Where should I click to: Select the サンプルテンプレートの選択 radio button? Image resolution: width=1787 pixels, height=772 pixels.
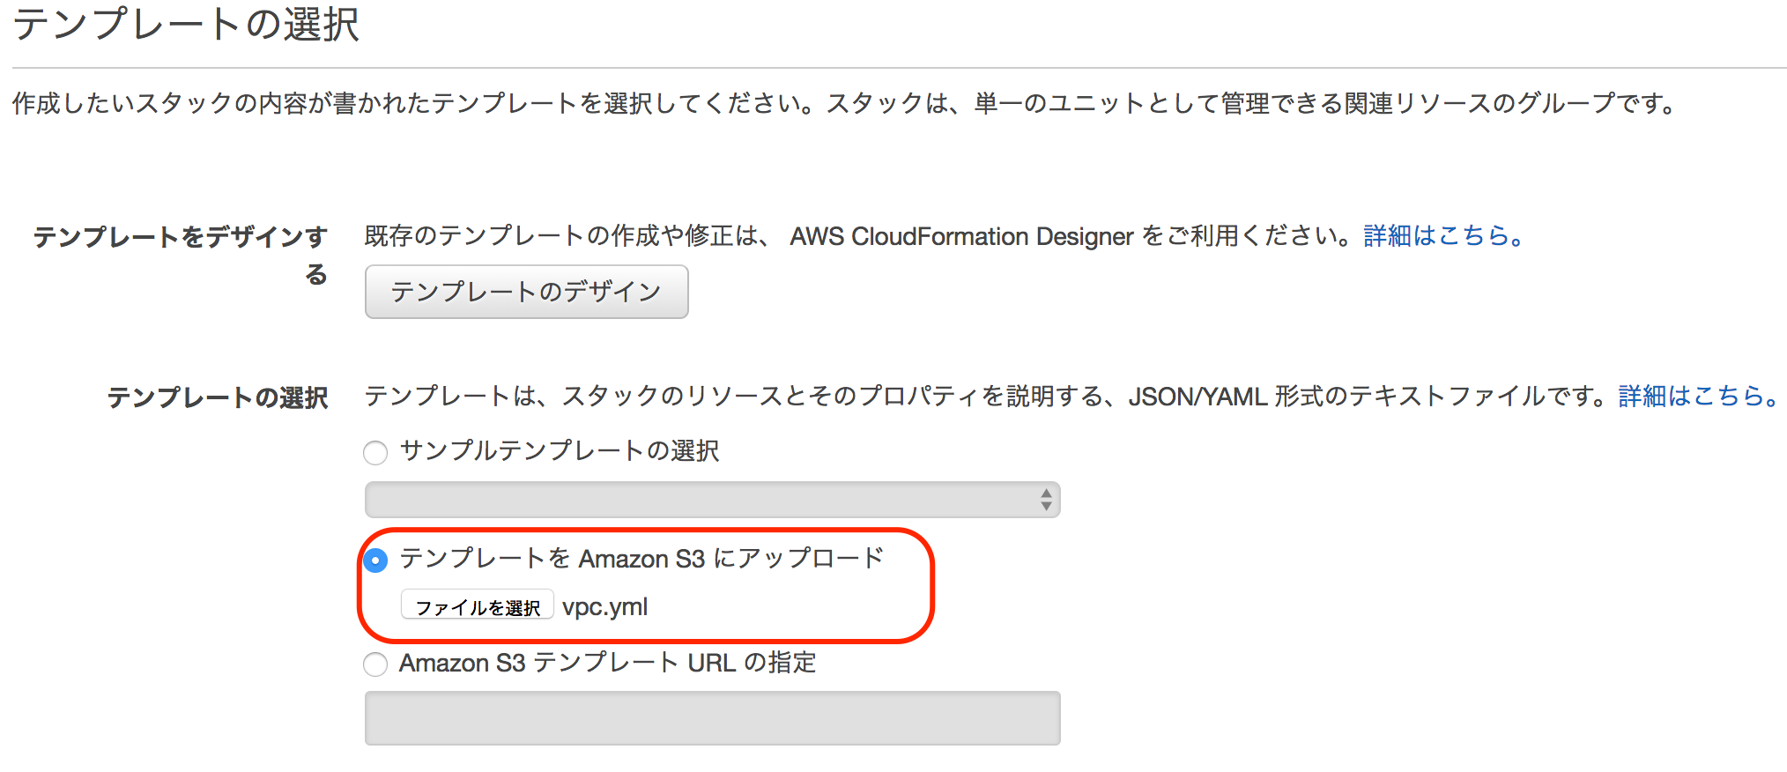[375, 453]
